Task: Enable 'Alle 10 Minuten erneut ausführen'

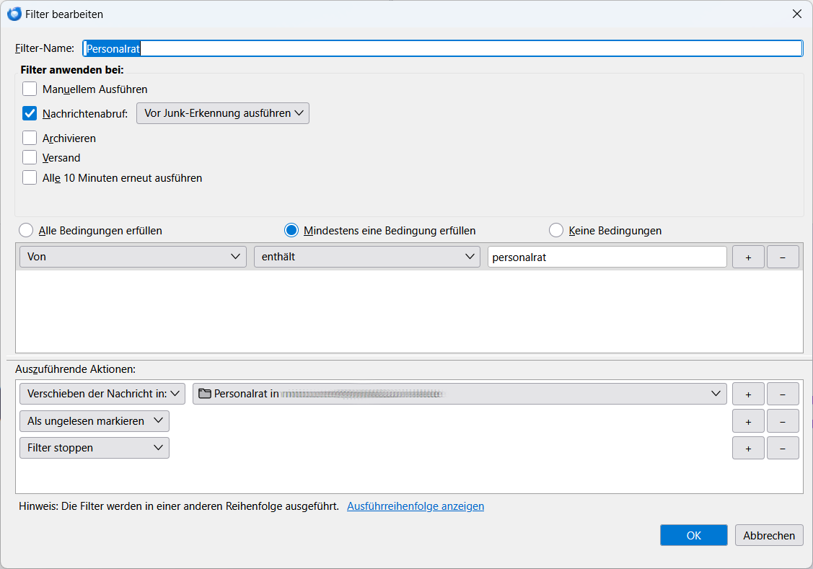Action: (x=30, y=177)
